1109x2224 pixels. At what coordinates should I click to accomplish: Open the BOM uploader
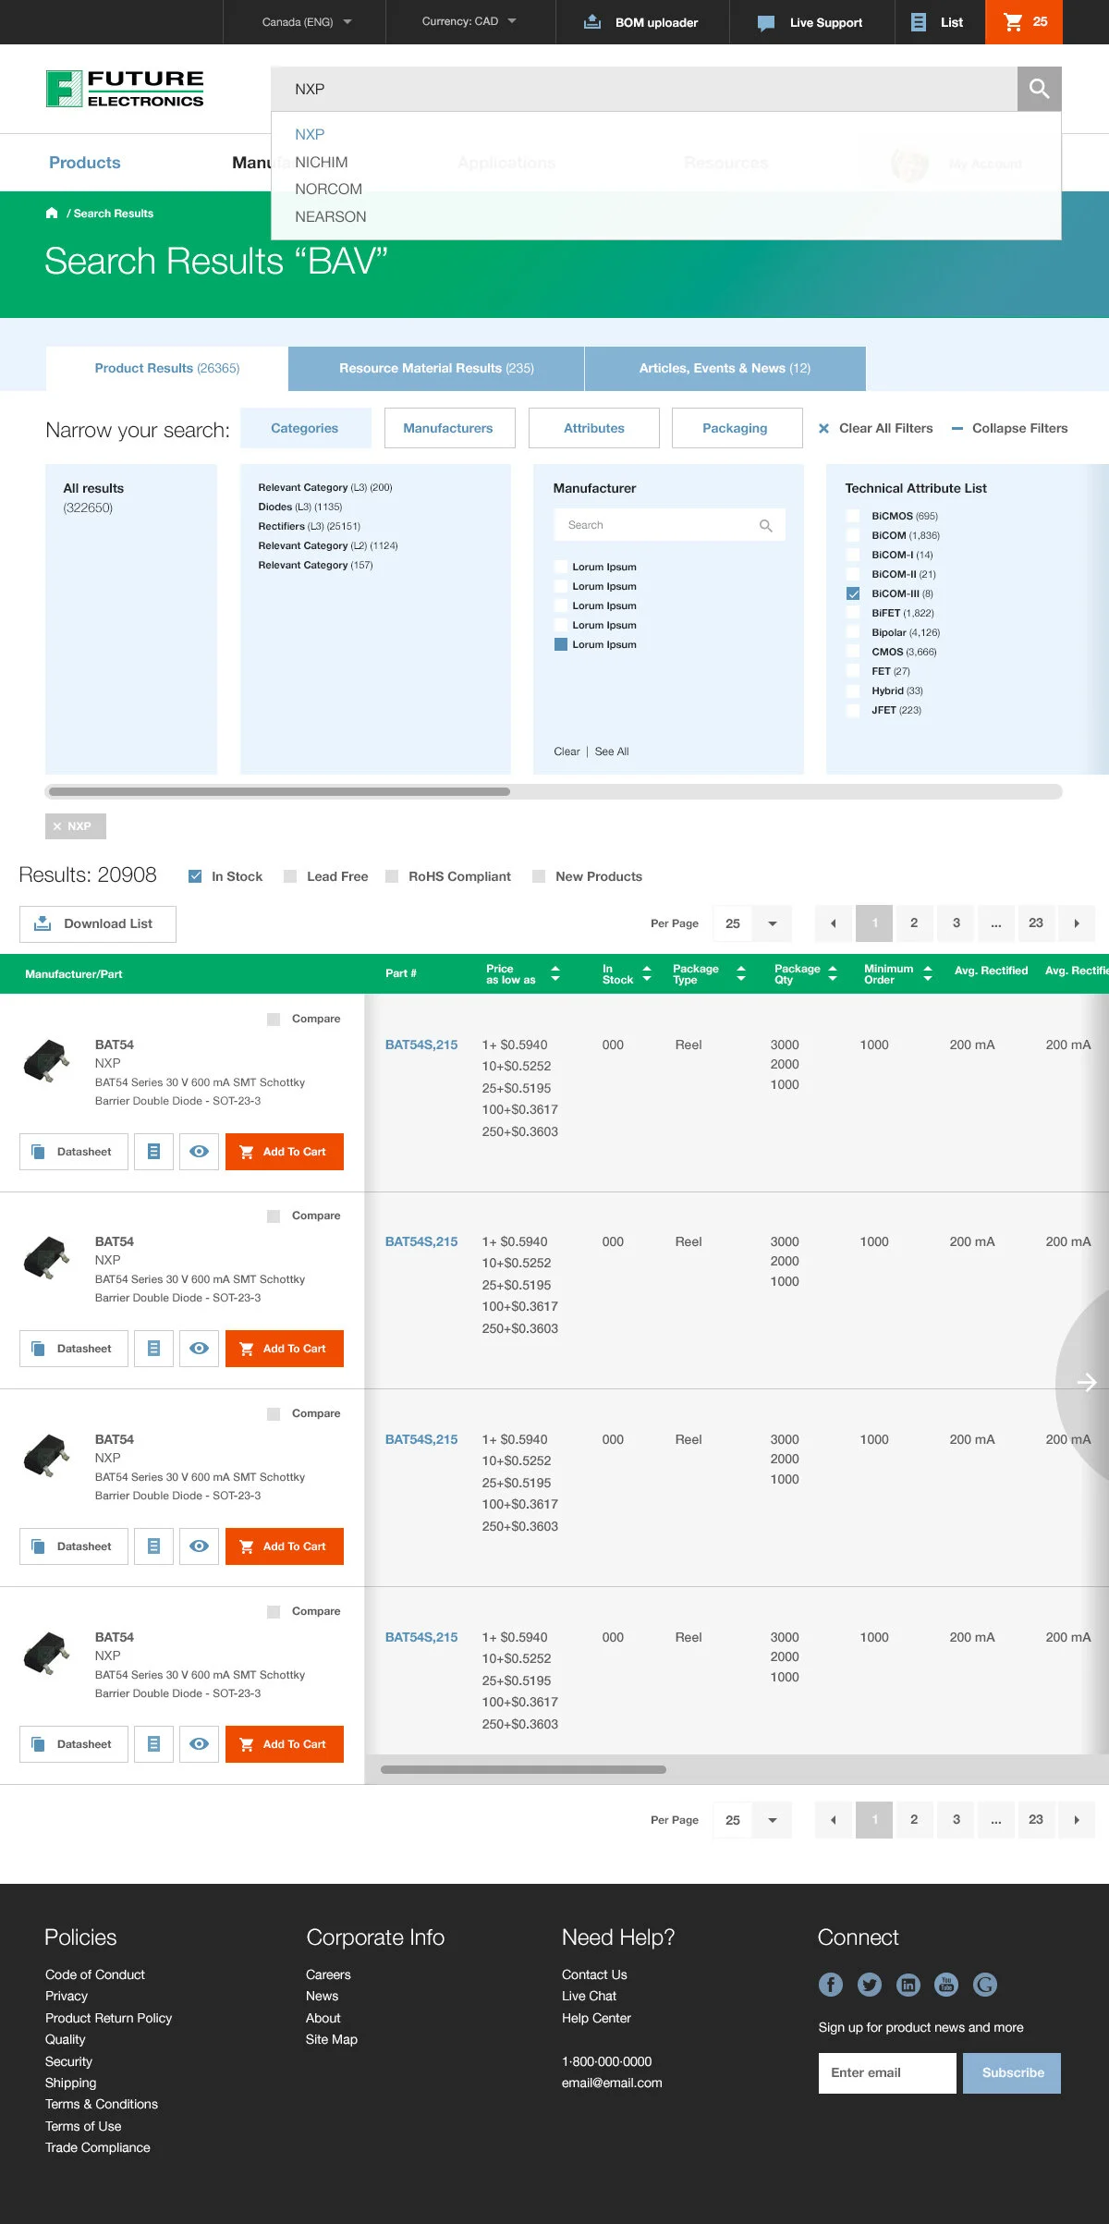pos(641,22)
